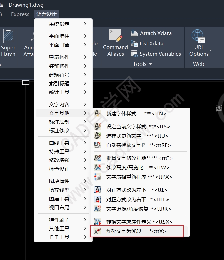The height and width of the screenshot is (260, 224).
Task: Open the 检查修正 menu entry
Action: [63, 169]
